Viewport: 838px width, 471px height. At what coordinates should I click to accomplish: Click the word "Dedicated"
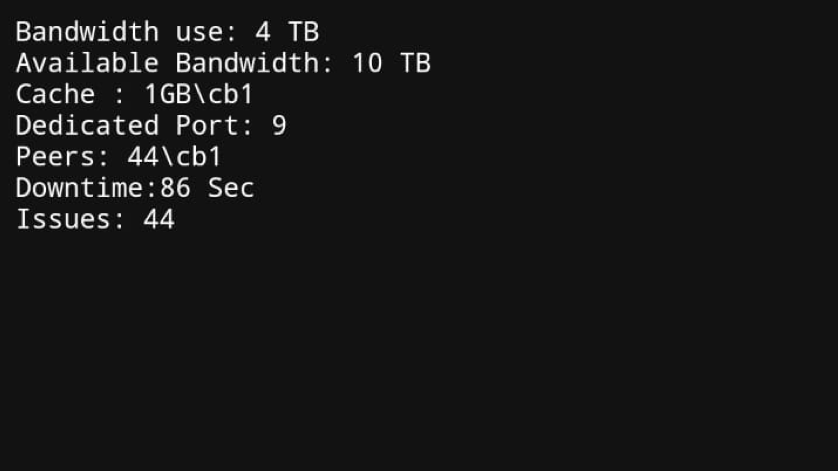(87, 126)
